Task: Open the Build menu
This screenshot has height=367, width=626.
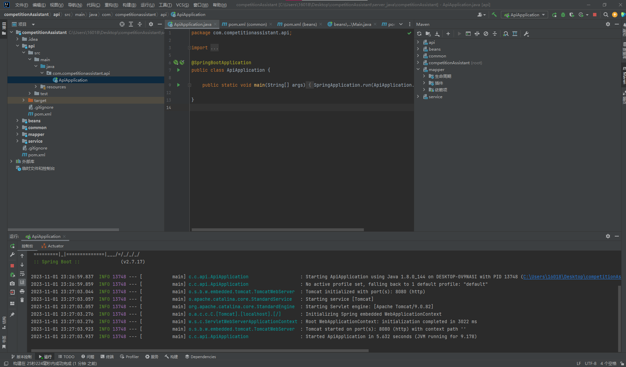Action: pyautogui.click(x=129, y=5)
